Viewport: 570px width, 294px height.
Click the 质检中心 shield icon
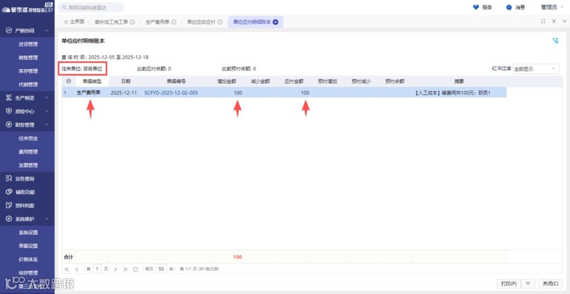coord(9,111)
